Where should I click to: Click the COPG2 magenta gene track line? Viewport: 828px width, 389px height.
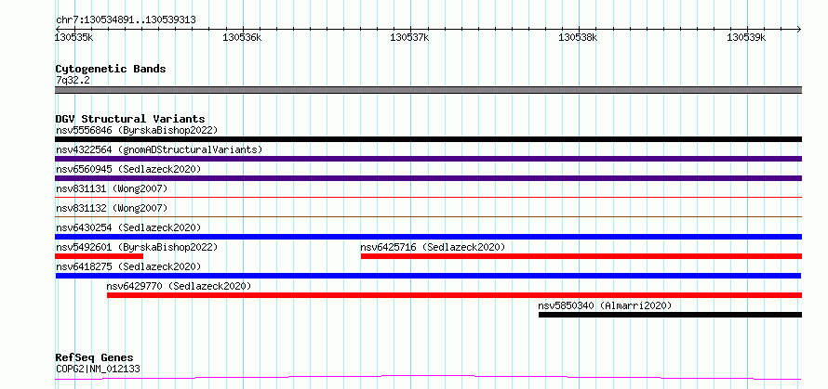click(428, 378)
